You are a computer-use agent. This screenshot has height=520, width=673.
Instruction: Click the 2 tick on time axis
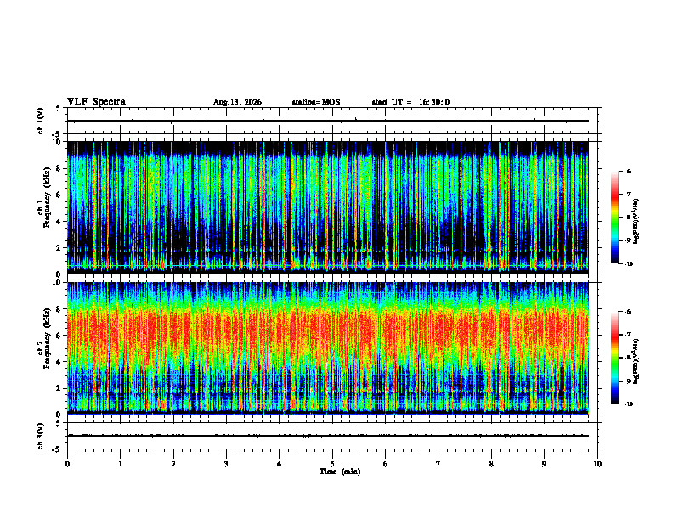pyautogui.click(x=173, y=464)
